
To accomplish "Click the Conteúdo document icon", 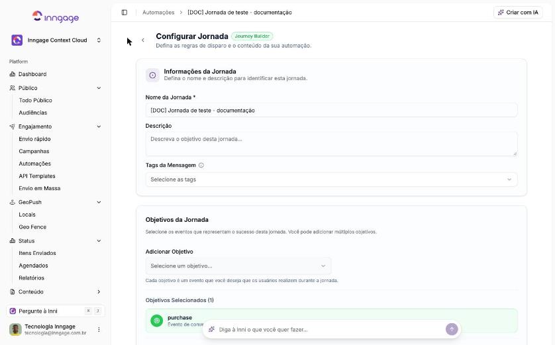I will (x=13, y=291).
